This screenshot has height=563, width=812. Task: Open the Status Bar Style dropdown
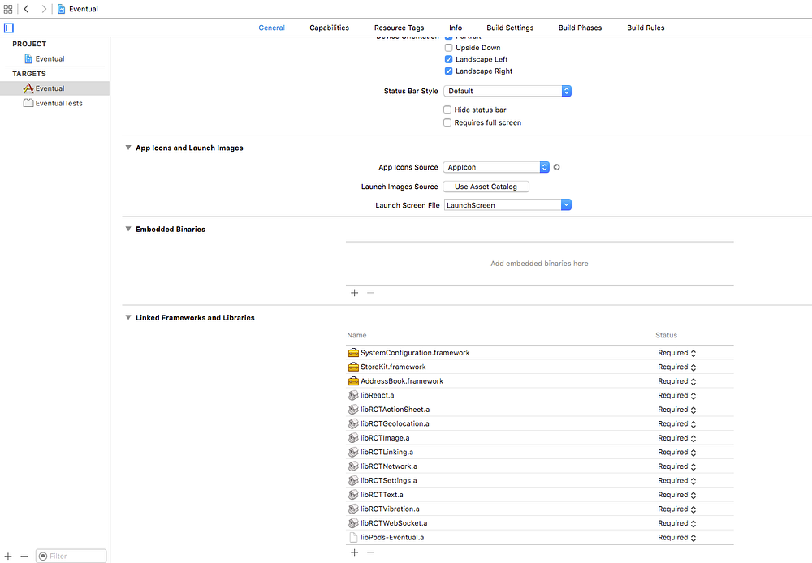(507, 91)
